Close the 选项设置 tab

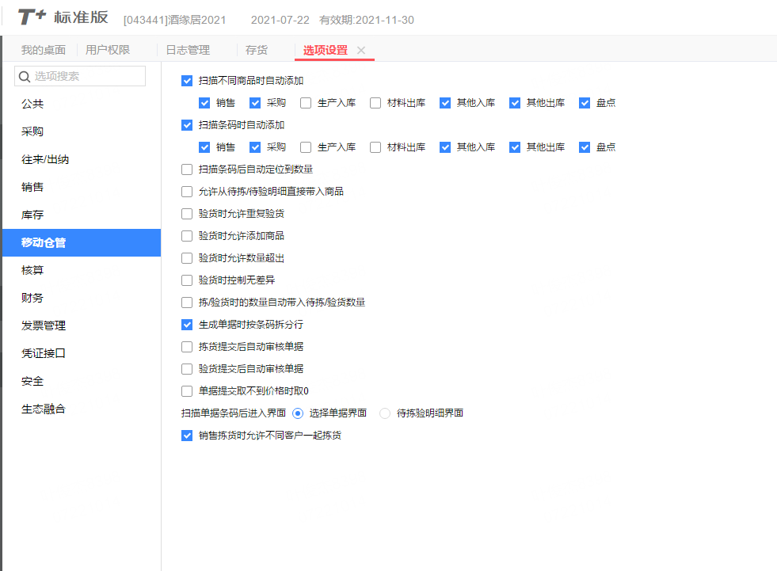point(361,50)
